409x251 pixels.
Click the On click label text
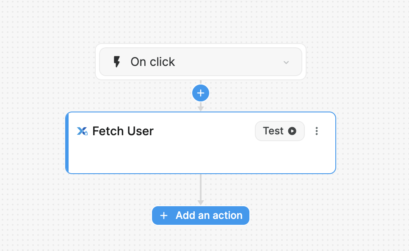(152, 62)
